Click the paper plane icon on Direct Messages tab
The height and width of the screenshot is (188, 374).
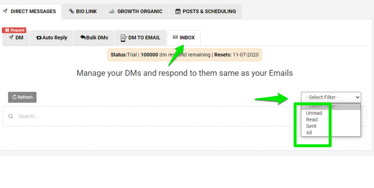[5, 11]
